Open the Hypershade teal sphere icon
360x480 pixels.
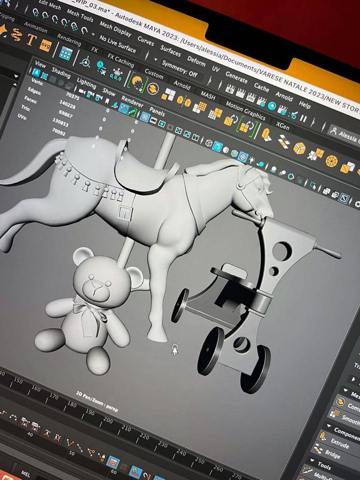point(272,106)
